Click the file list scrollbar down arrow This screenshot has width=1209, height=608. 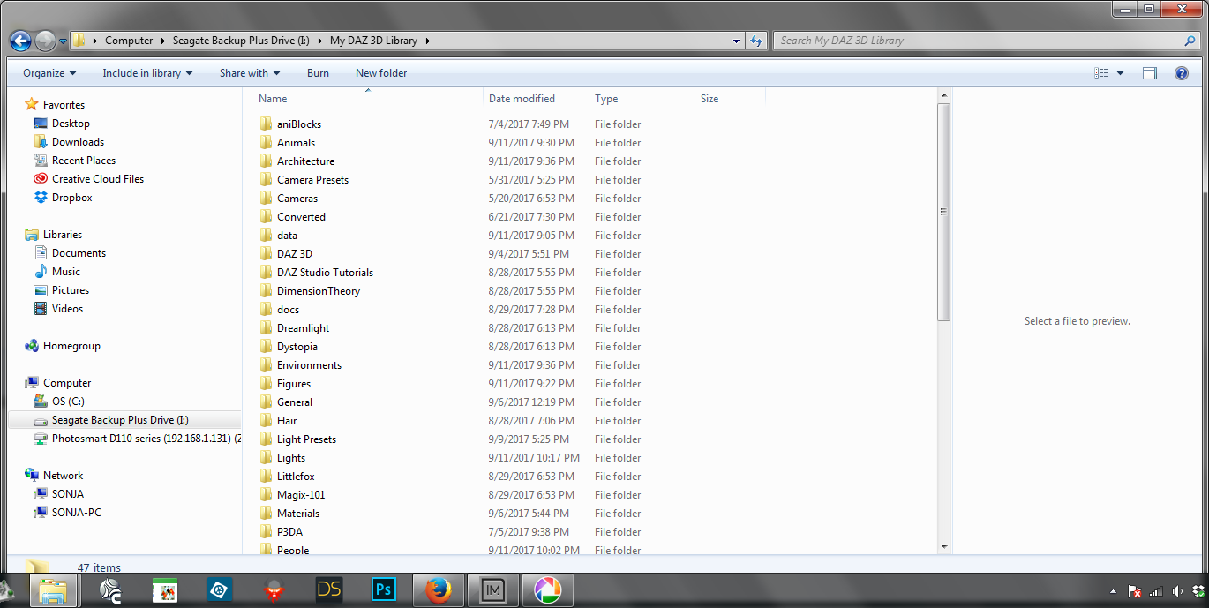pos(944,547)
